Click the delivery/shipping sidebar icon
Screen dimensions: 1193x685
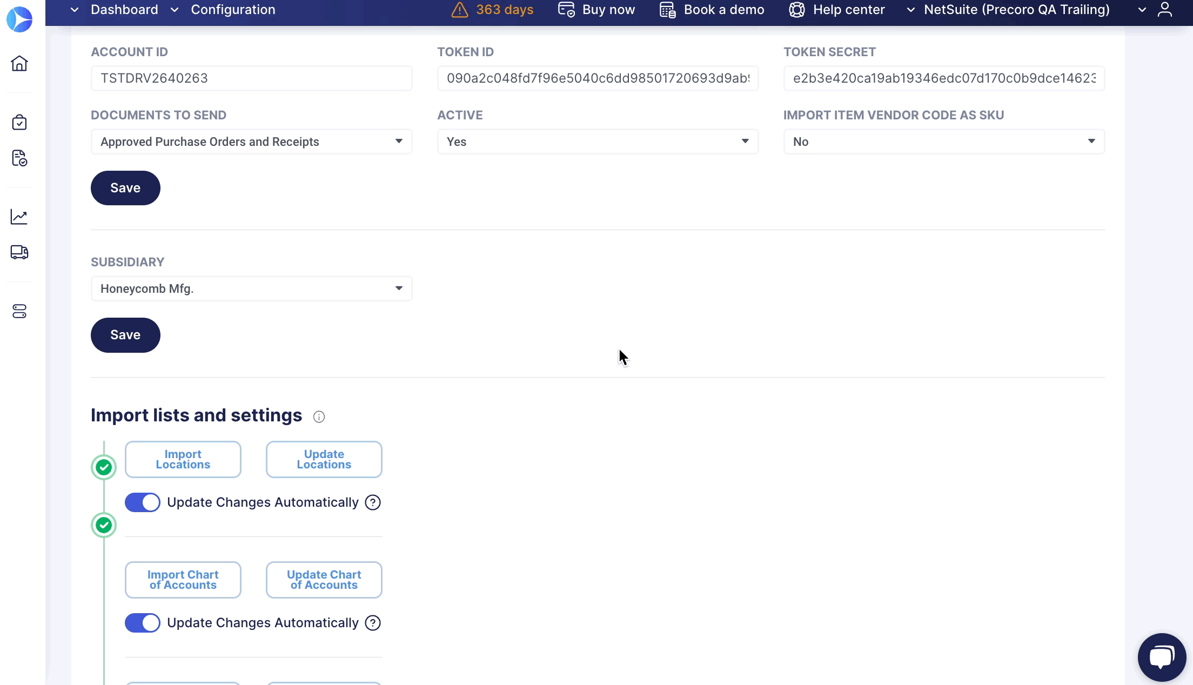pos(19,252)
